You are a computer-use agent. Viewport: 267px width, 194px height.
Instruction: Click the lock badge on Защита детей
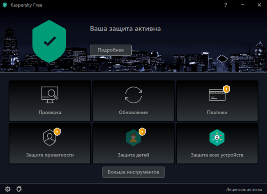pyautogui.click(x=142, y=132)
